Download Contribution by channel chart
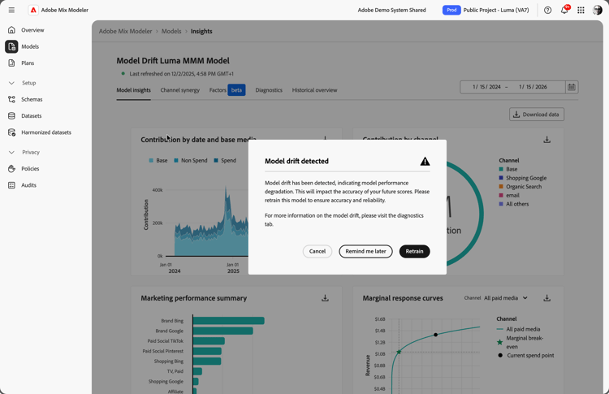 (x=546, y=140)
